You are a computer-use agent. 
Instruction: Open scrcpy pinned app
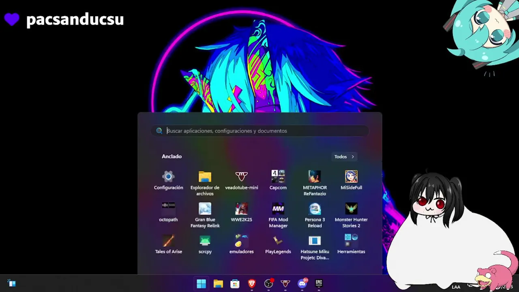[205, 245]
